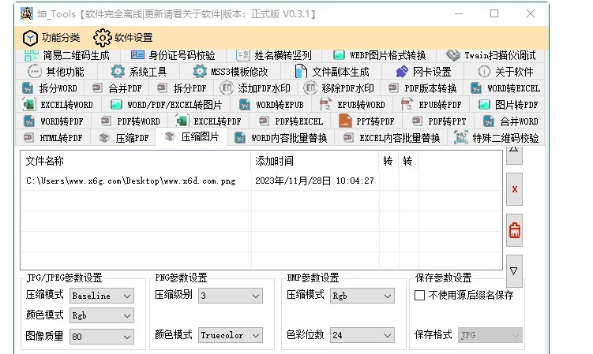Expand the BMP 压缩模式 Rgb dropdown

point(362,296)
